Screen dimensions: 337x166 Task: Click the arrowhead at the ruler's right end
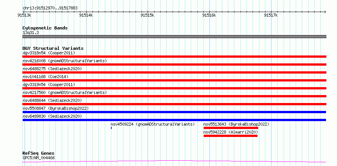click(325, 12)
